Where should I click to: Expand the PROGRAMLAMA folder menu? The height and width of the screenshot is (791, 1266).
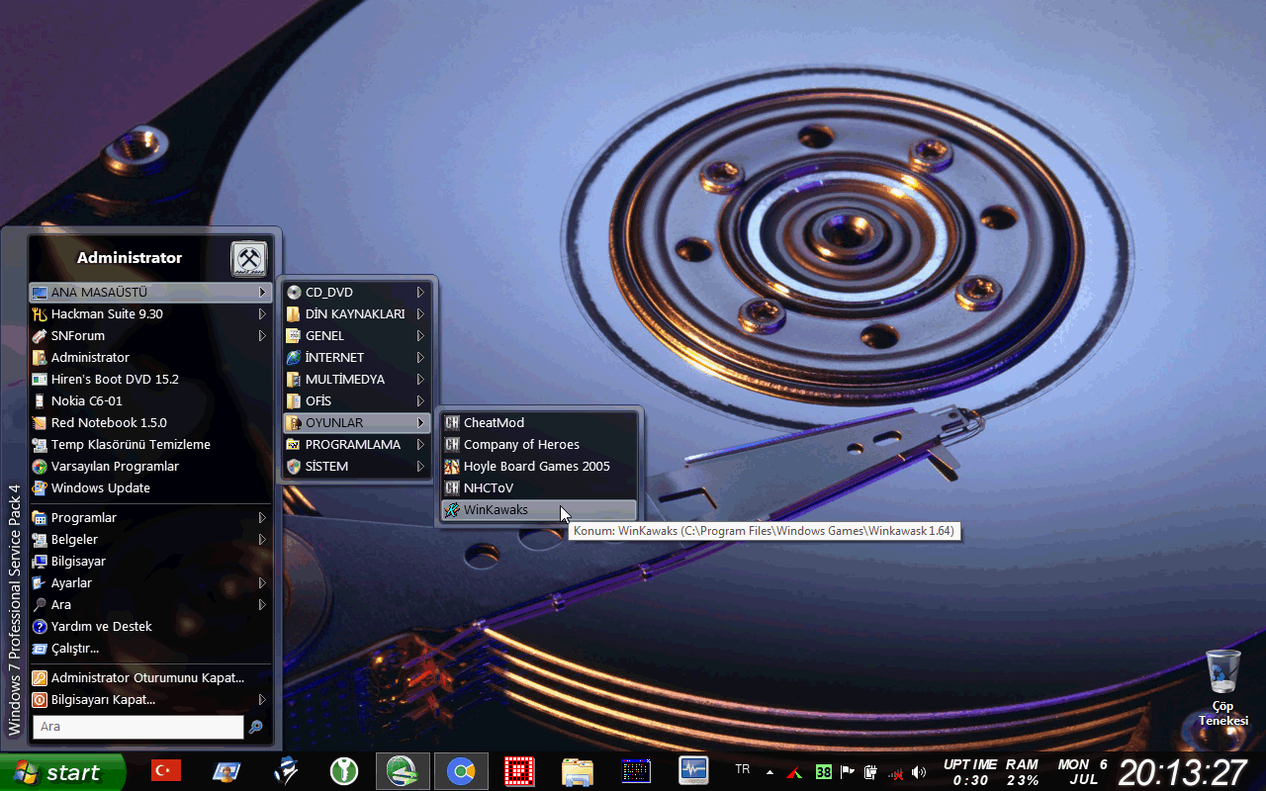click(x=356, y=445)
